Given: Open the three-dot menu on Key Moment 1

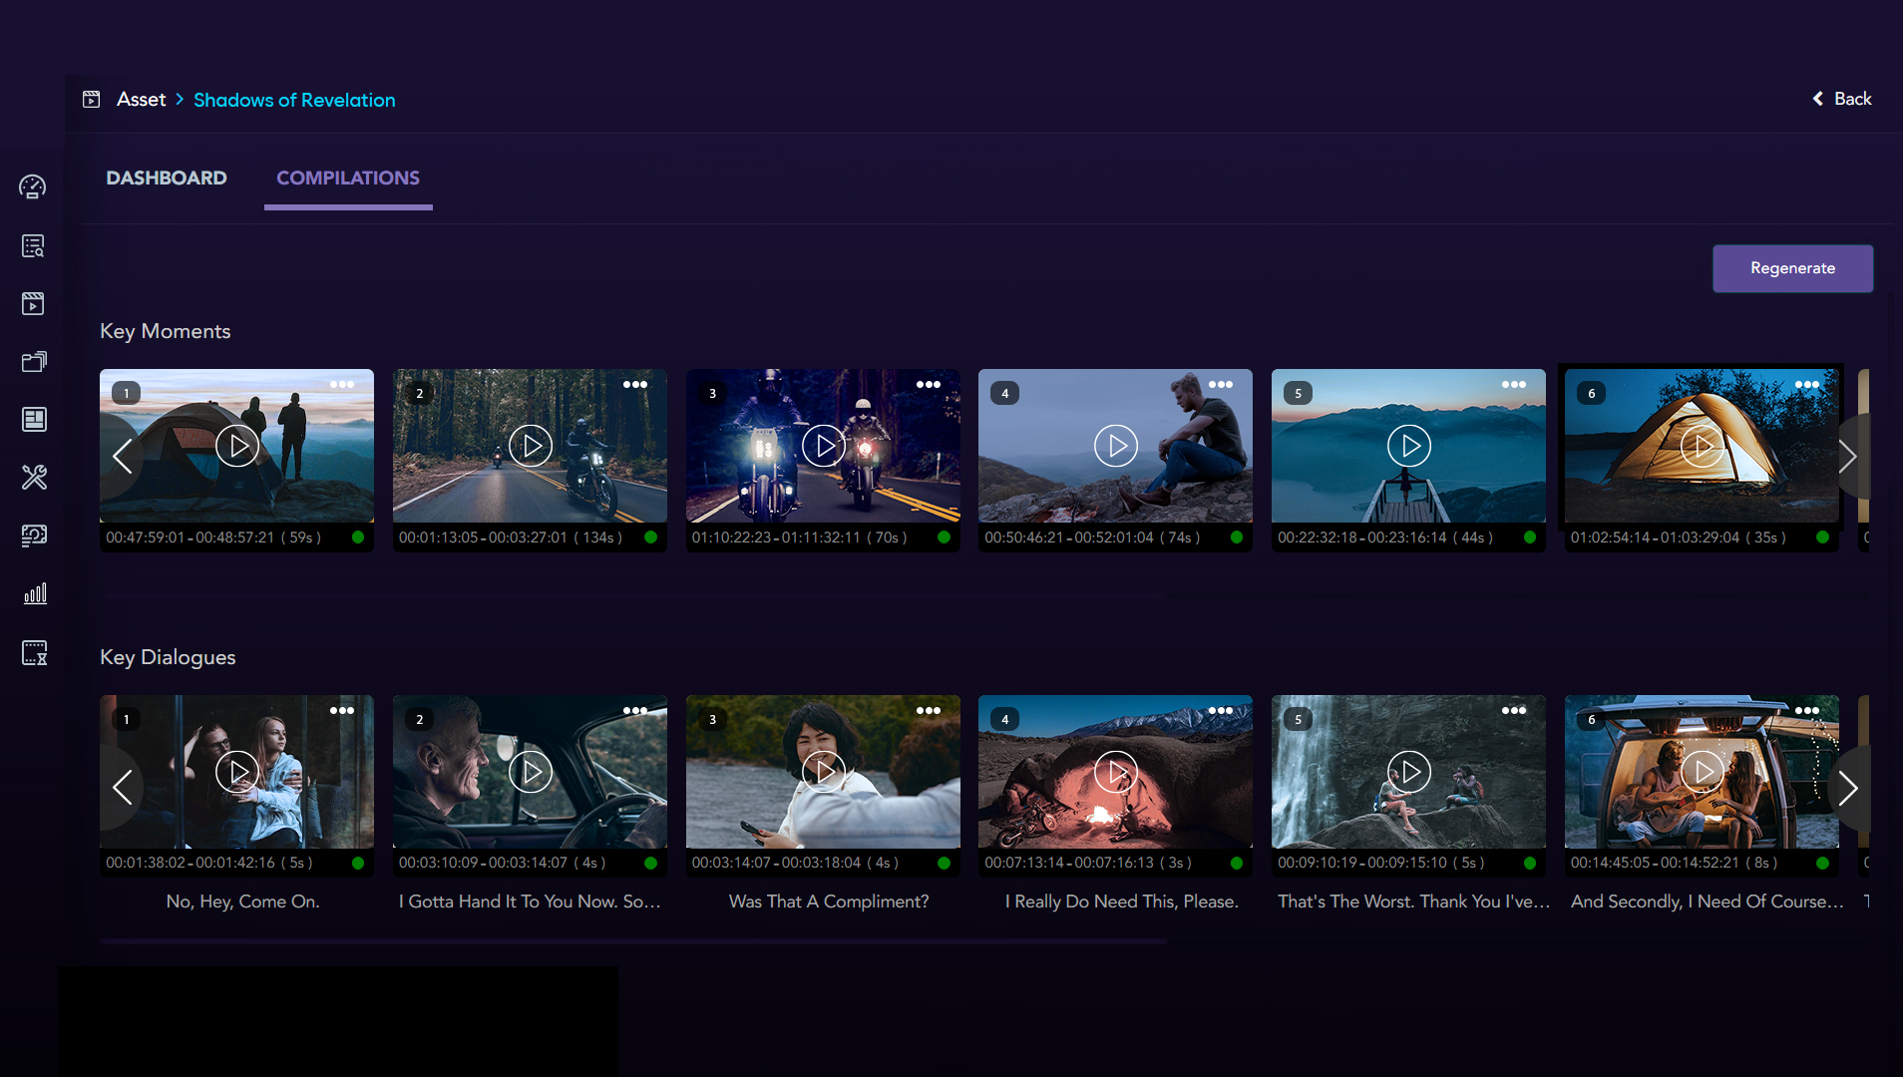Looking at the screenshot, I should [342, 385].
